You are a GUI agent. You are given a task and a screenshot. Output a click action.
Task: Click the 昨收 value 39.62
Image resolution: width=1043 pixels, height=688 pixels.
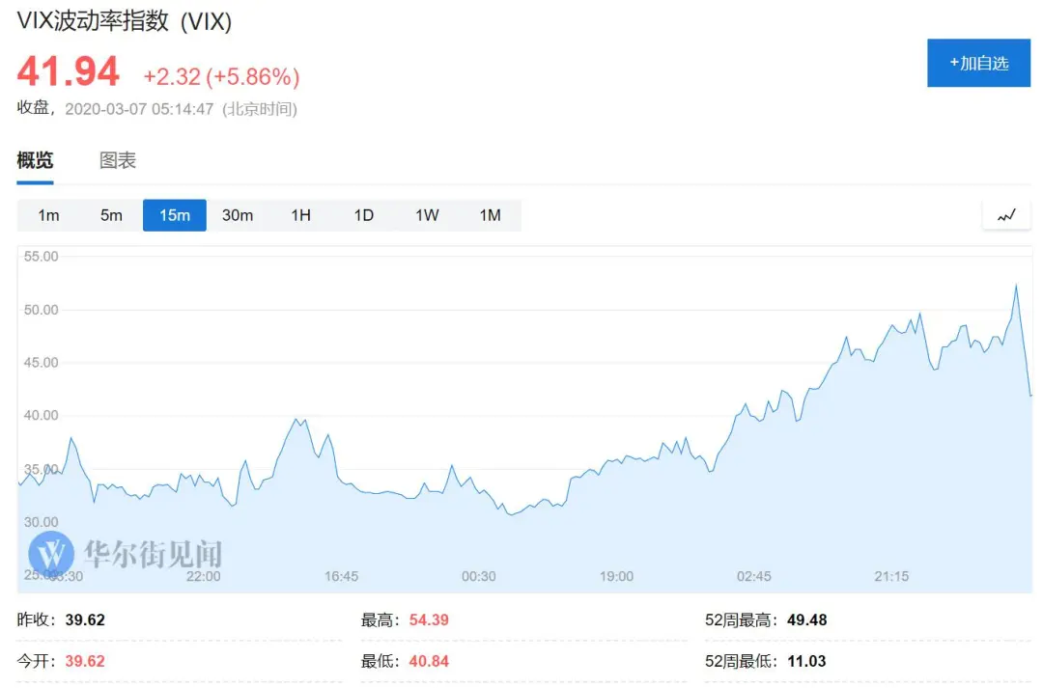(85, 619)
